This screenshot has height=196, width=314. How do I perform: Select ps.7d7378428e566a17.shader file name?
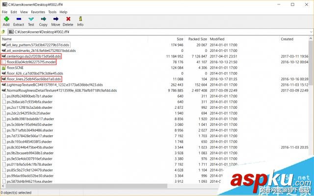[x=30, y=136]
